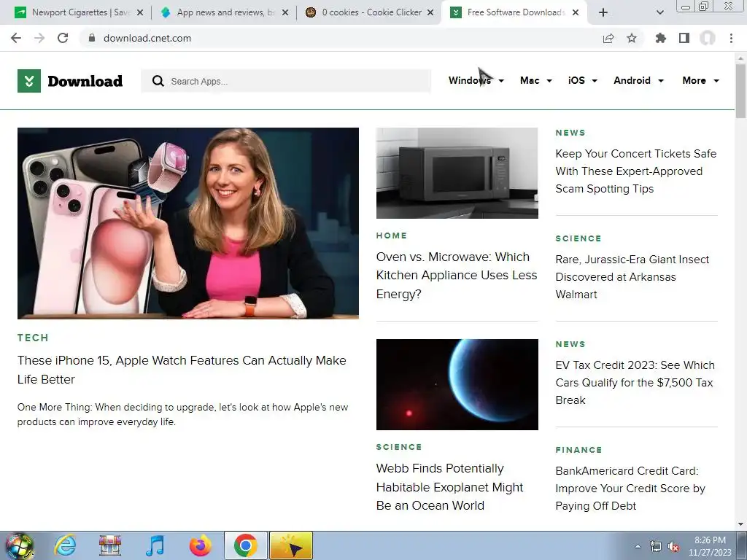
Task: Open the exoplanet article thumbnail
Action: click(x=457, y=384)
